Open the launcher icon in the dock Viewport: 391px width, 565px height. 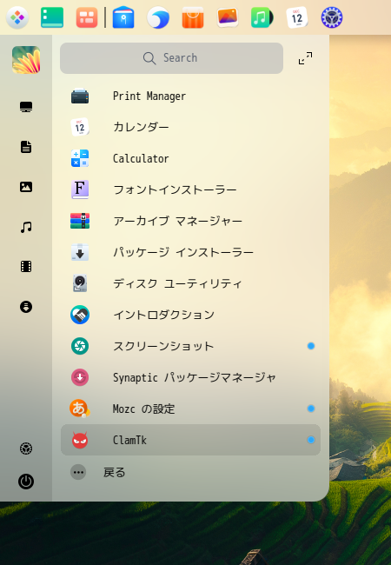[17, 17]
